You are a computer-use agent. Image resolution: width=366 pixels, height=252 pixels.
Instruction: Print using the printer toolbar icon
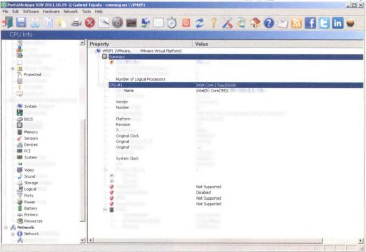76,23
